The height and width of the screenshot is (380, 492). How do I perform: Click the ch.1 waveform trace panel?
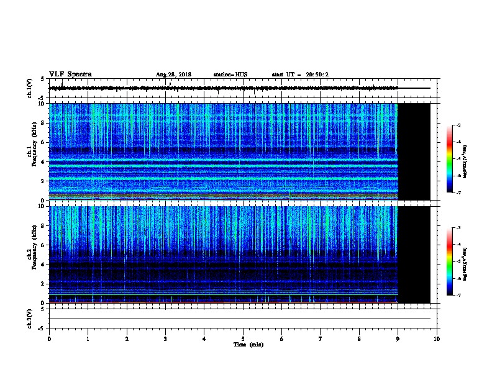pyautogui.click(x=243, y=88)
